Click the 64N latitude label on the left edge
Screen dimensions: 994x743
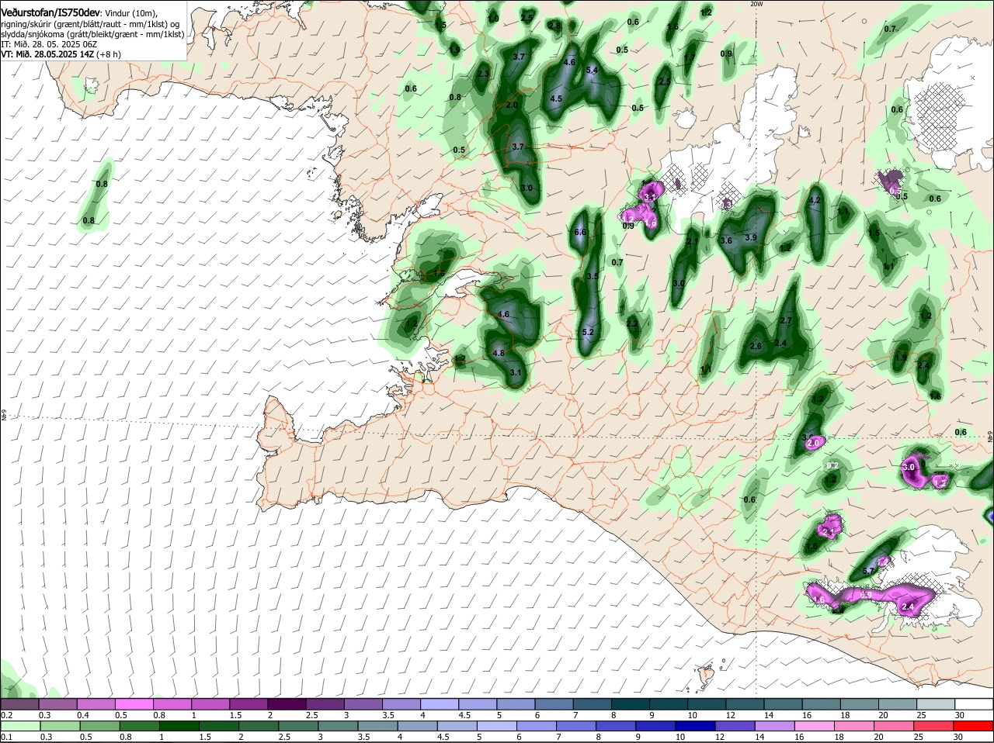pyautogui.click(x=4, y=416)
